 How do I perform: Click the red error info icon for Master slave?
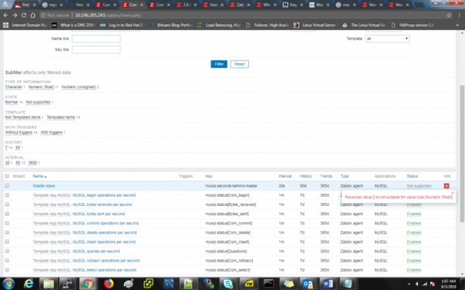click(x=447, y=185)
